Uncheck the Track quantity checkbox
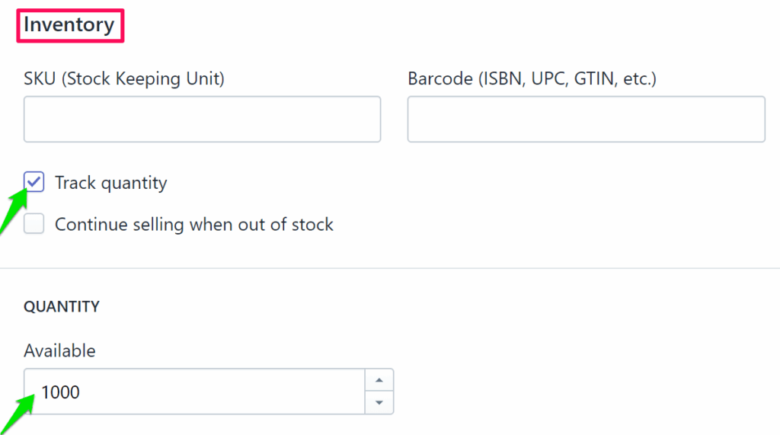The image size is (780, 435). click(34, 183)
